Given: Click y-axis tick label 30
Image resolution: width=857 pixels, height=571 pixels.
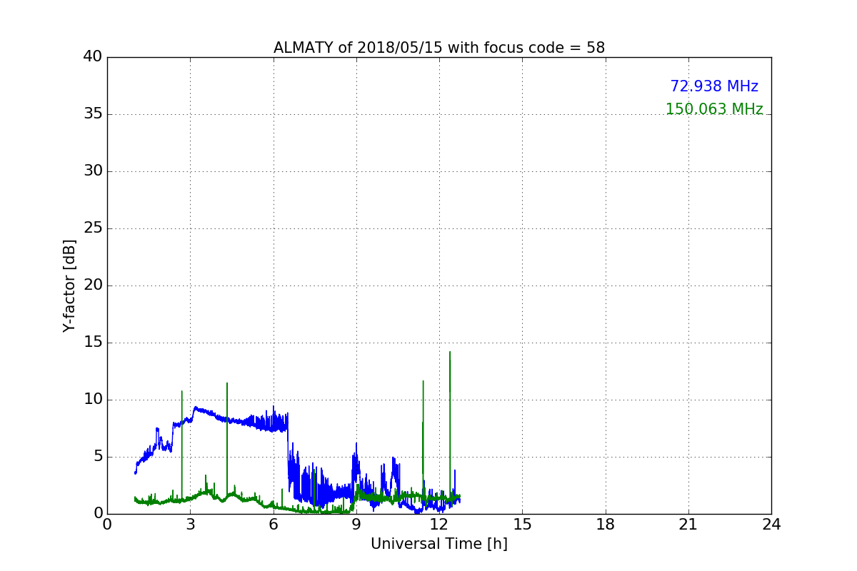Looking at the screenshot, I should click(93, 171).
